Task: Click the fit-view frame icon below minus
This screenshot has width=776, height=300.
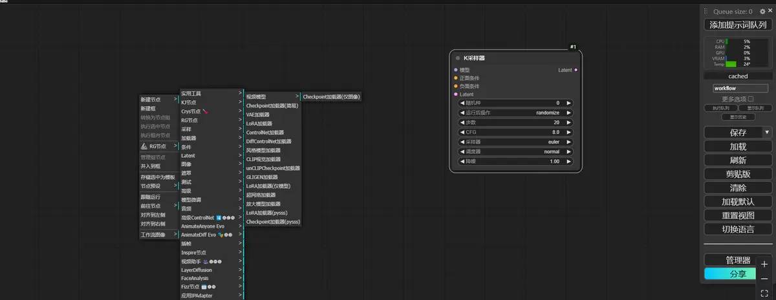Action: click(764, 293)
